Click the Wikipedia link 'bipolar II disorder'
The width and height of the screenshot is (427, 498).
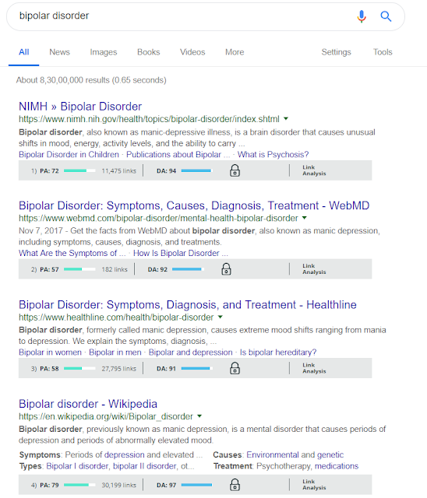pos(145,466)
